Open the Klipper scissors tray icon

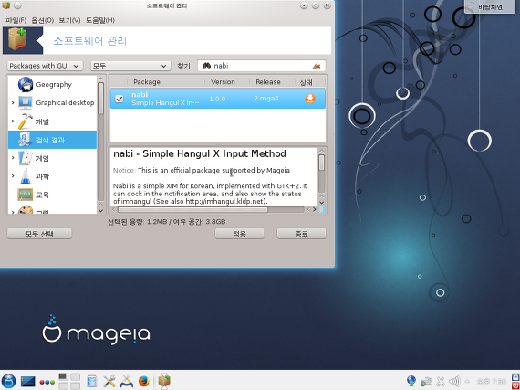point(441,382)
